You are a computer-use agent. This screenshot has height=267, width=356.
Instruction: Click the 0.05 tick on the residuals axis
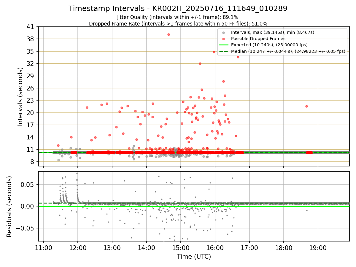click(x=27, y=185)
